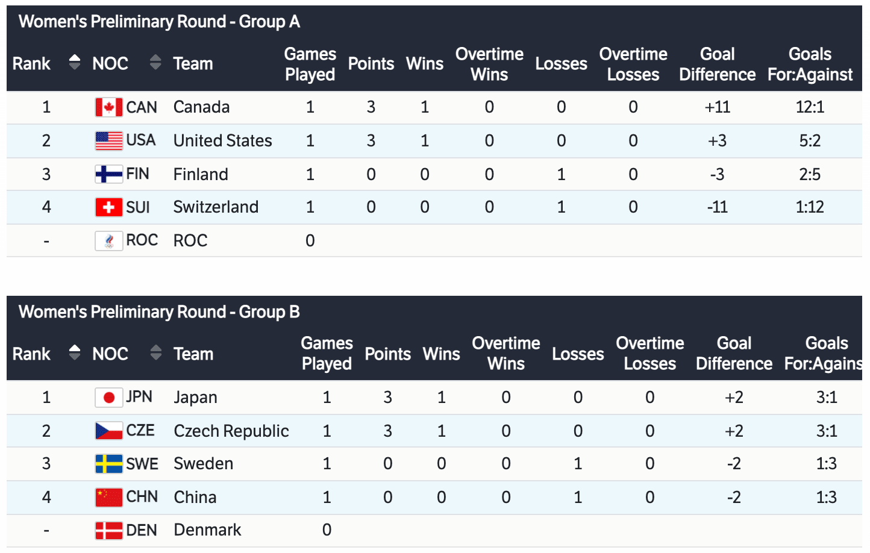Image resolution: width=870 pixels, height=553 pixels.
Task: Click the Sweden flag icon
Action: 108,464
